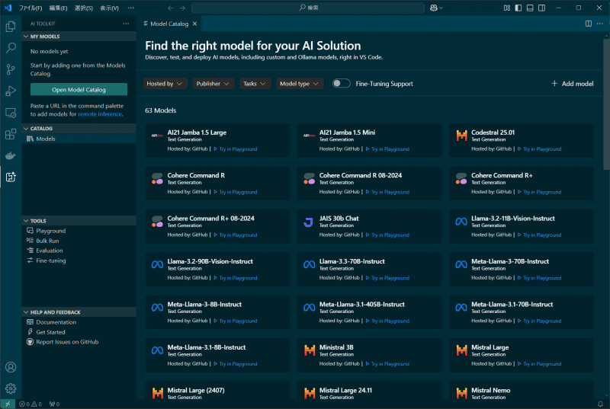
Task: Open editor More Actions ellipsis
Action: point(600,24)
